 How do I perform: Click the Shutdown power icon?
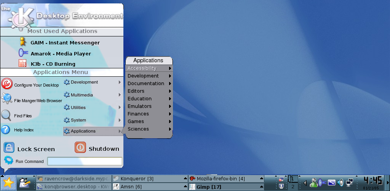[80, 147]
